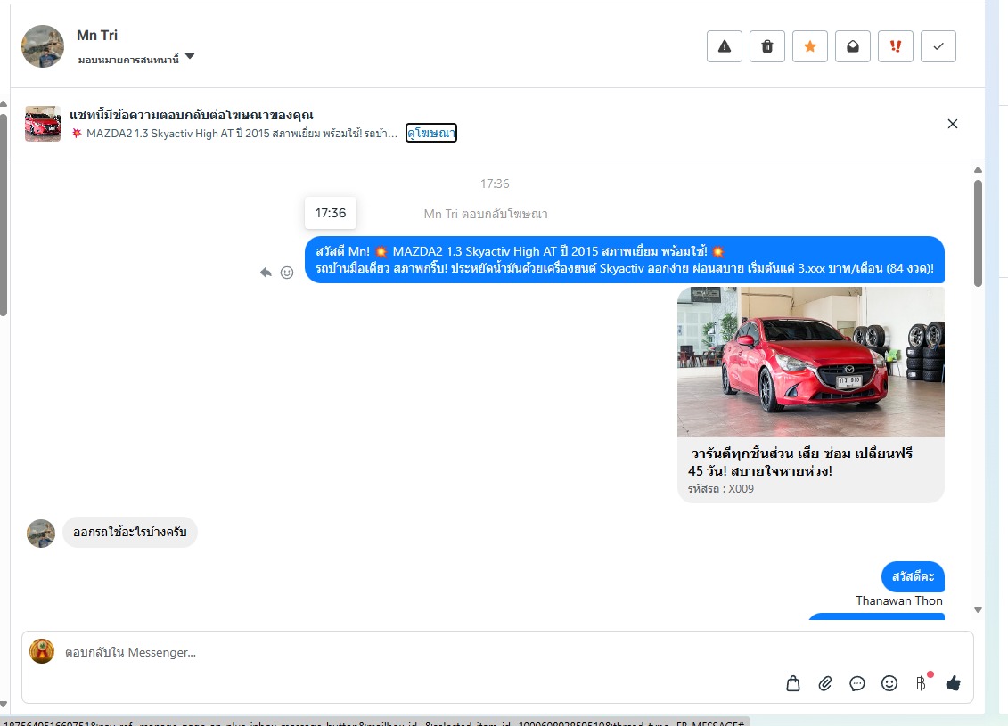Delete conversation using the trash icon
This screenshot has width=1008, height=726.
pos(766,46)
